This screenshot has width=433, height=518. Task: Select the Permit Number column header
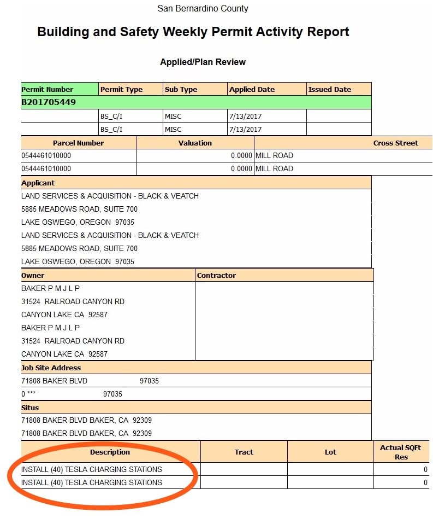[x=48, y=89]
